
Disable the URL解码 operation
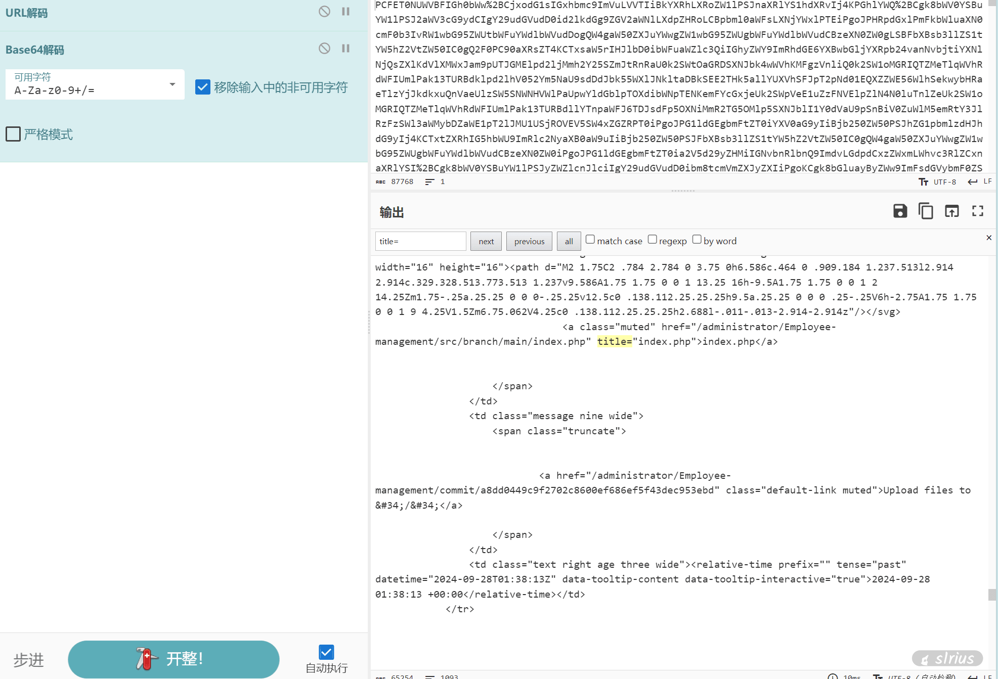(x=324, y=11)
